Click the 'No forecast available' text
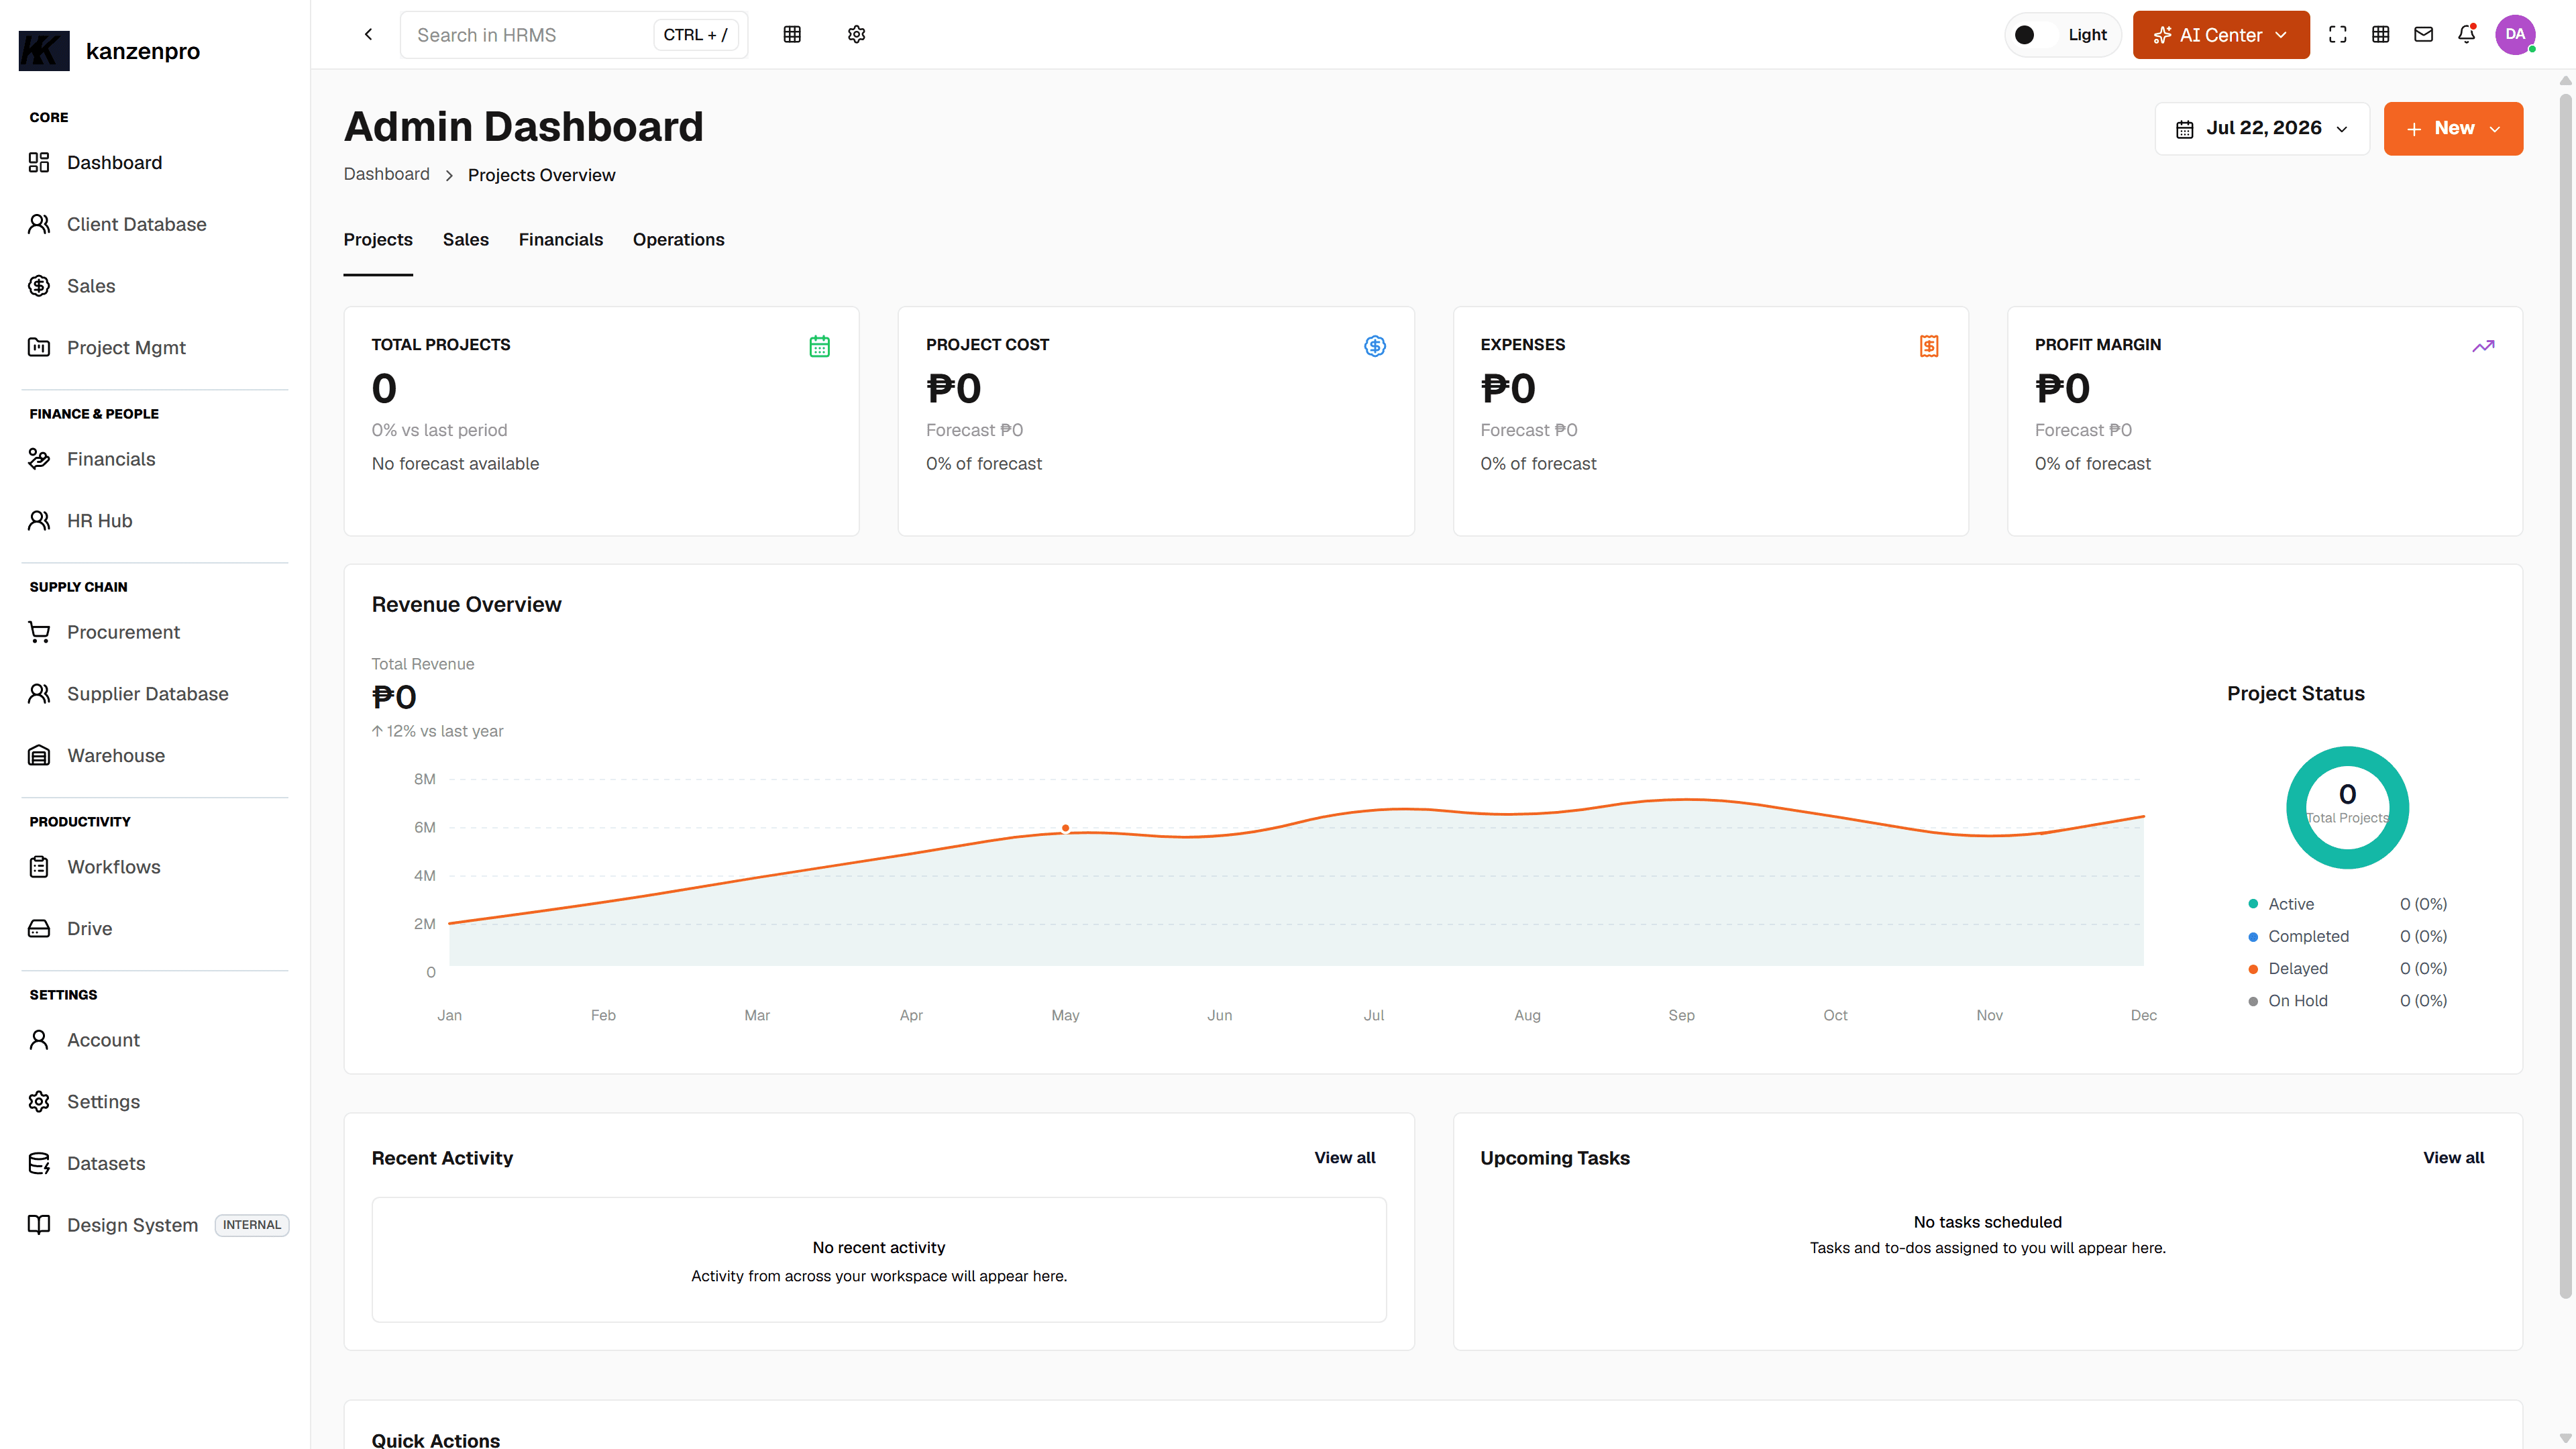 click(455, 463)
